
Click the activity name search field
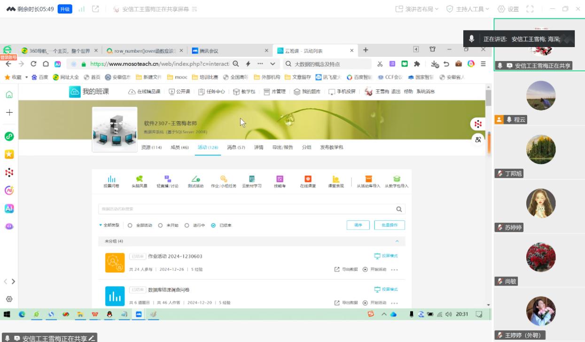244,210
